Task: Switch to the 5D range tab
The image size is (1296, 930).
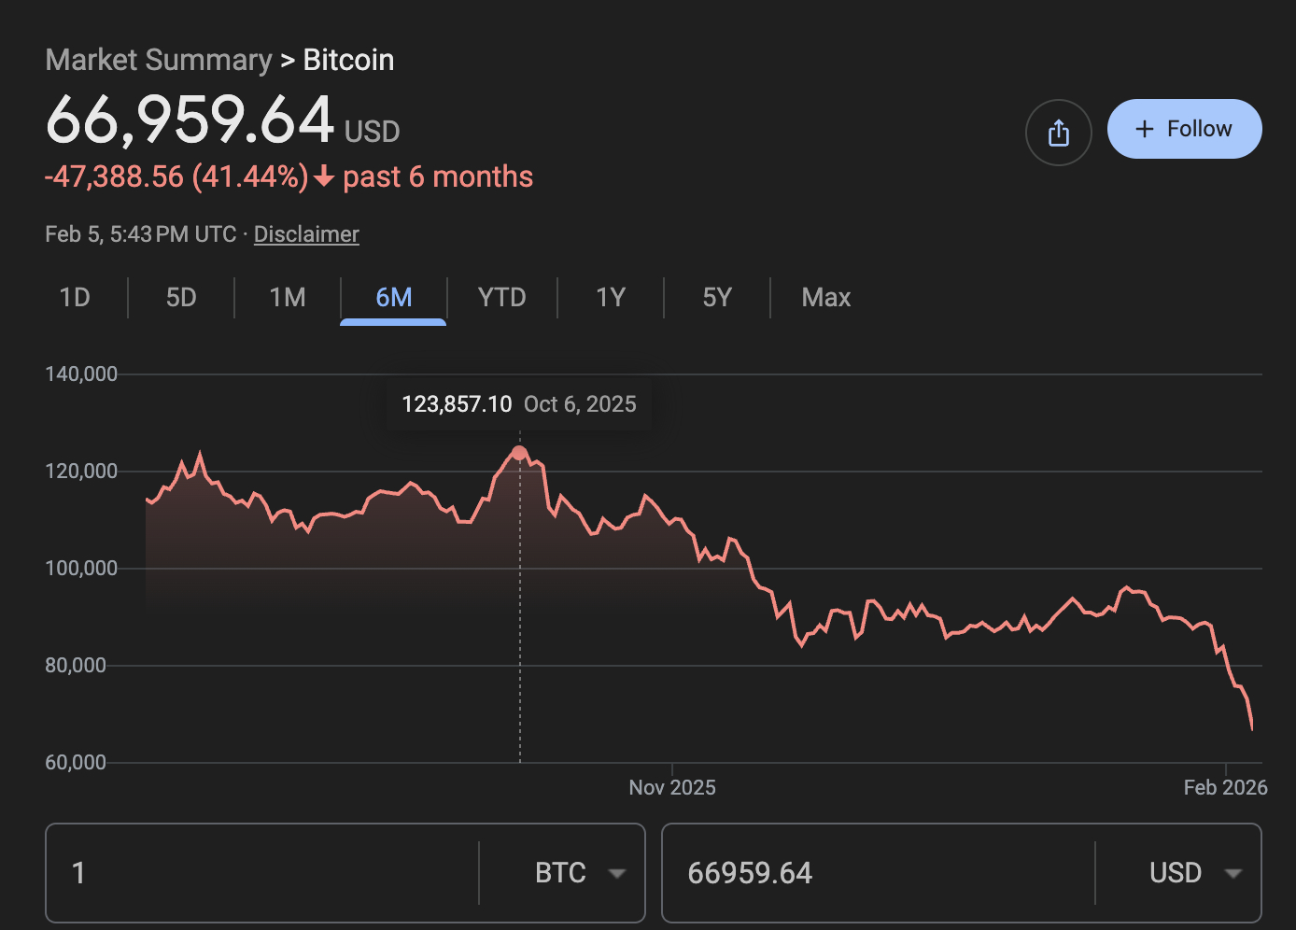Action: pyautogui.click(x=181, y=298)
